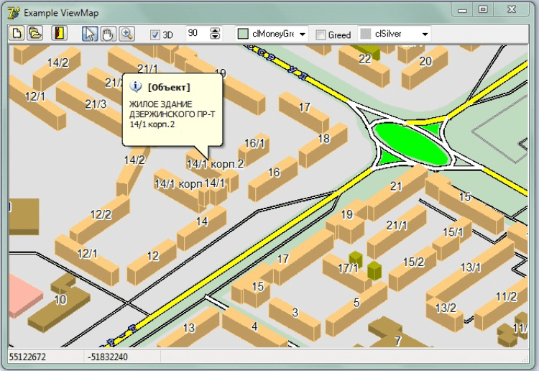
Task: Click the app icon in title bar
Action: [x=12, y=12]
